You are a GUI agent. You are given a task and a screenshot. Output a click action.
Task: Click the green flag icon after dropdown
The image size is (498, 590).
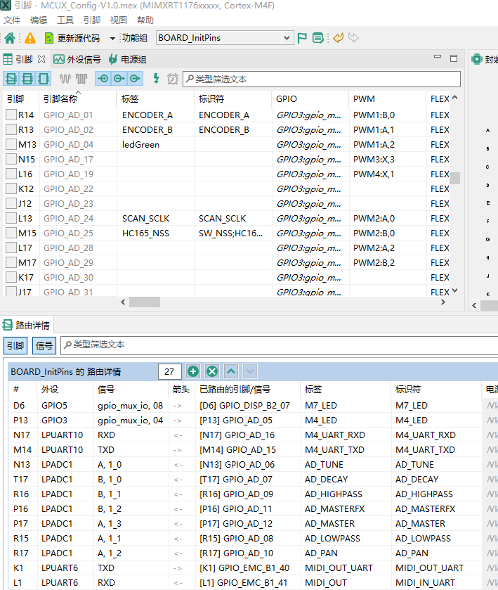pos(302,38)
